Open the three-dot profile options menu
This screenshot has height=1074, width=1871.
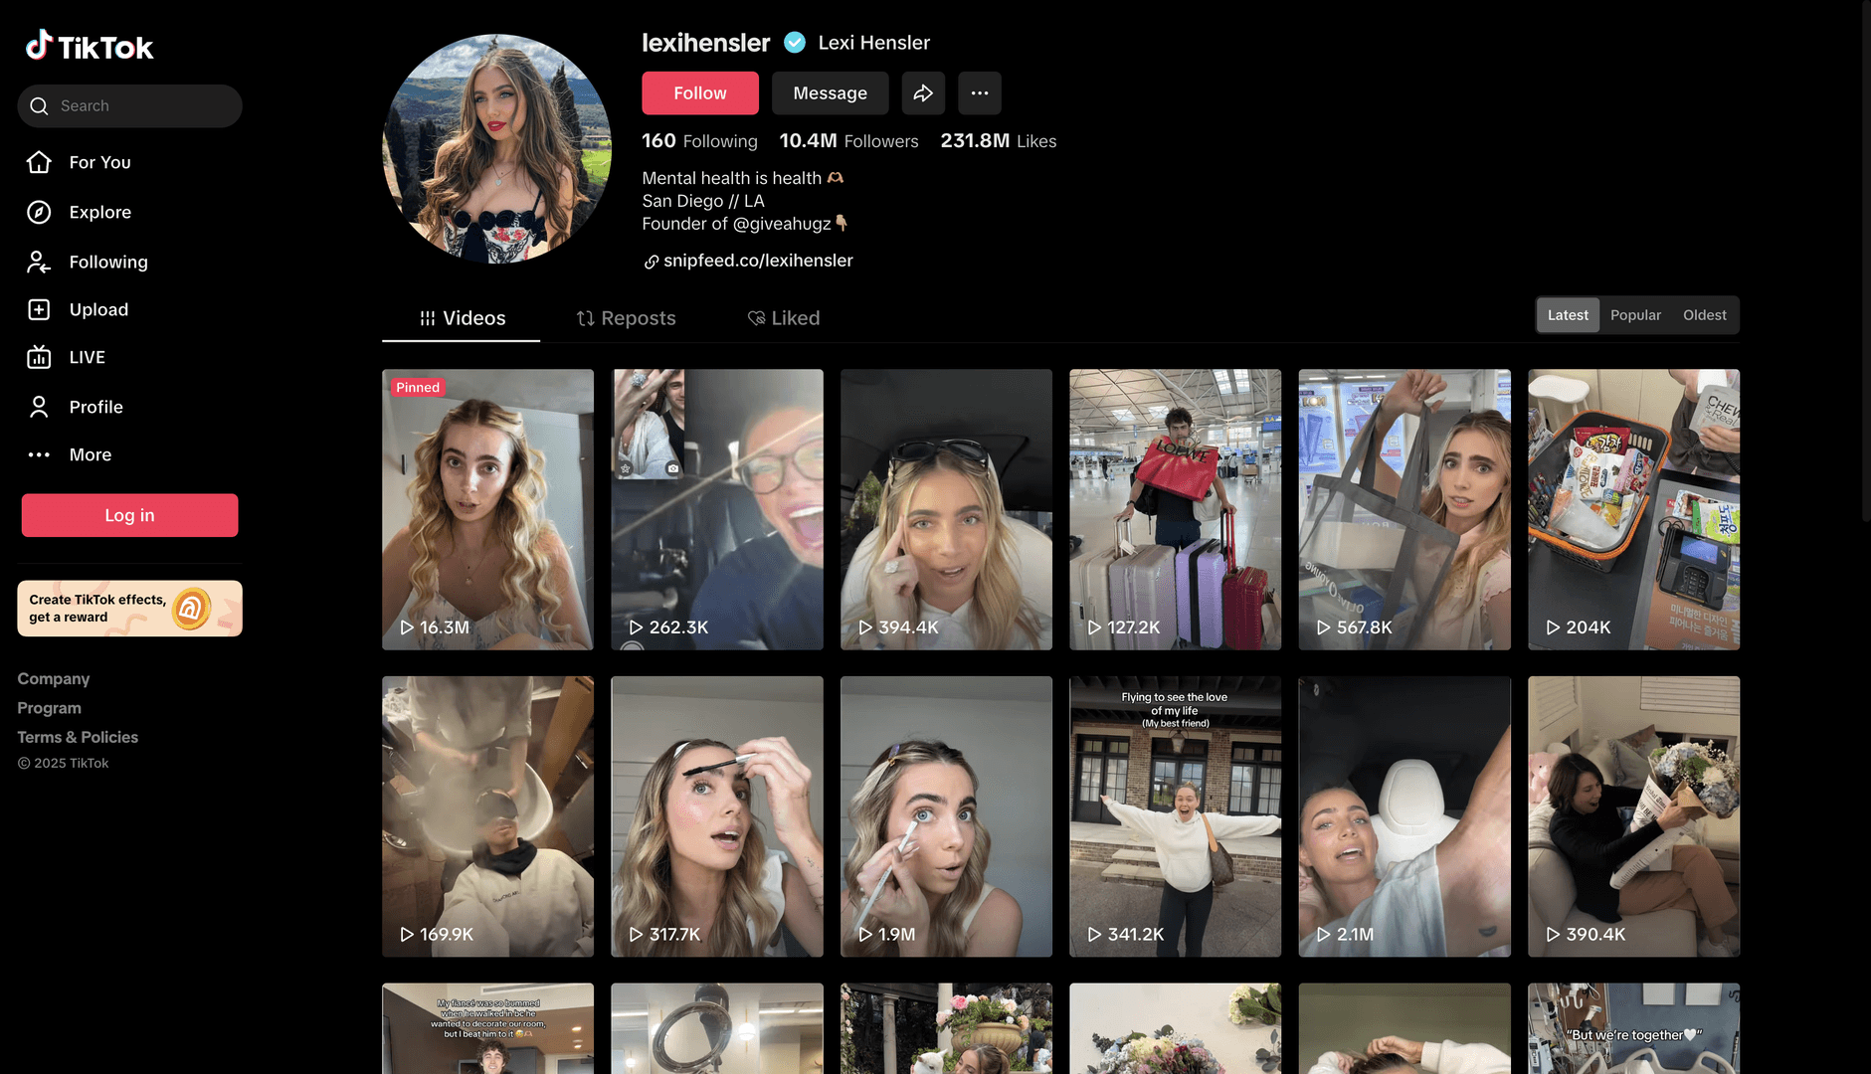pyautogui.click(x=979, y=93)
